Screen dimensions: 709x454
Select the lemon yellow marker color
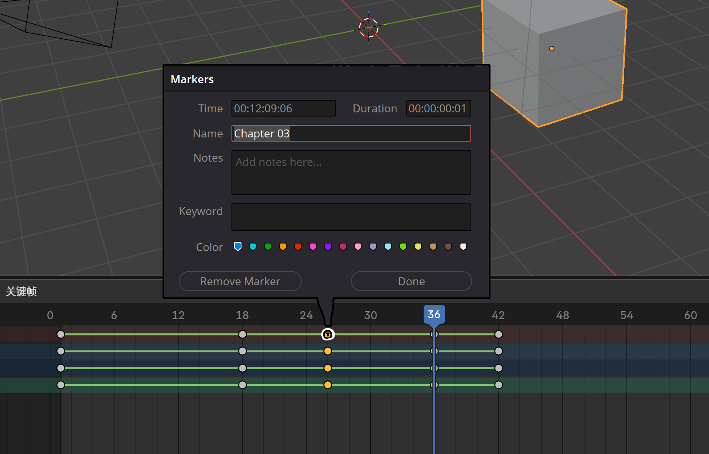pos(418,246)
